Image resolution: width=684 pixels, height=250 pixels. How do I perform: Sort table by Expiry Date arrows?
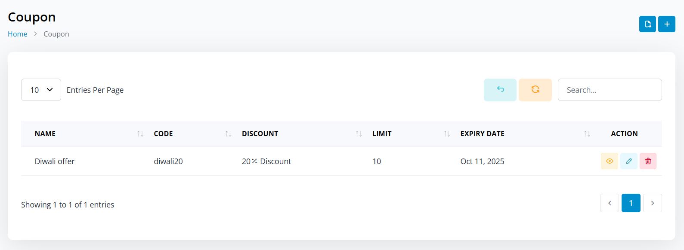point(587,134)
